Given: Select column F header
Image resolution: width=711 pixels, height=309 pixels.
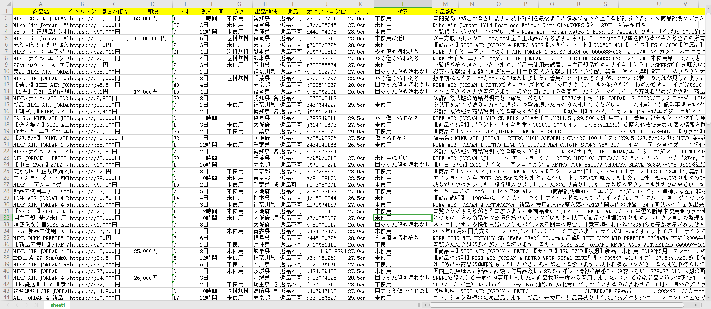Looking at the screenshot, I should point(212,4).
